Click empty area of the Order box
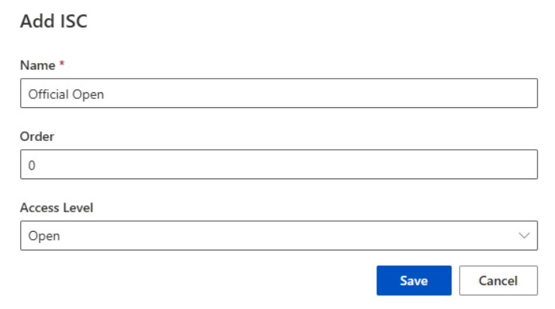Viewport: 555px width, 309px height. (300, 165)
